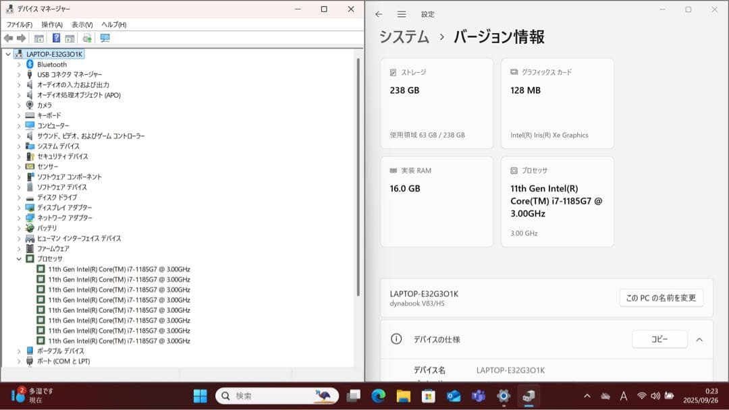Click the ストレージ 238 GB card
The width and height of the screenshot is (729, 410).
tap(437, 103)
